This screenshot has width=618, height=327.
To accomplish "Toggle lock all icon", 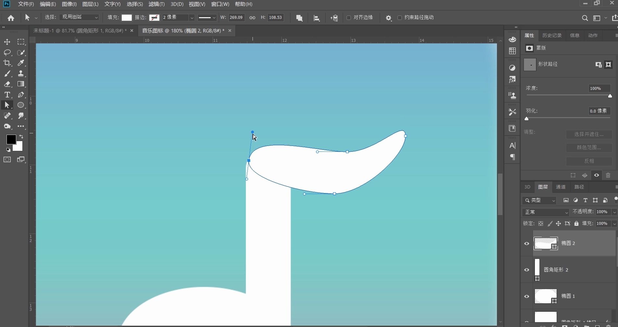I will (x=576, y=224).
